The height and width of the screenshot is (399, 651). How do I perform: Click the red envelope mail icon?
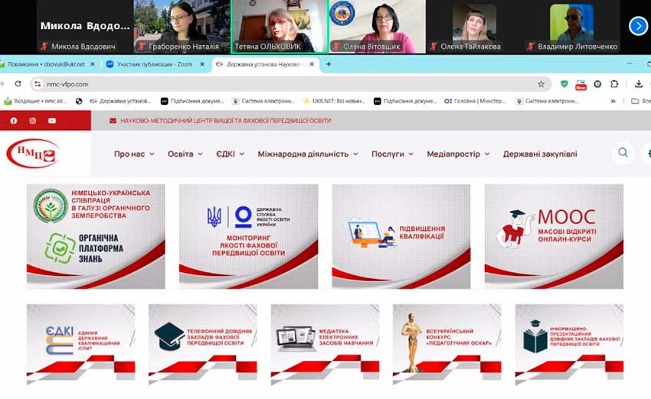pyautogui.click(x=113, y=121)
